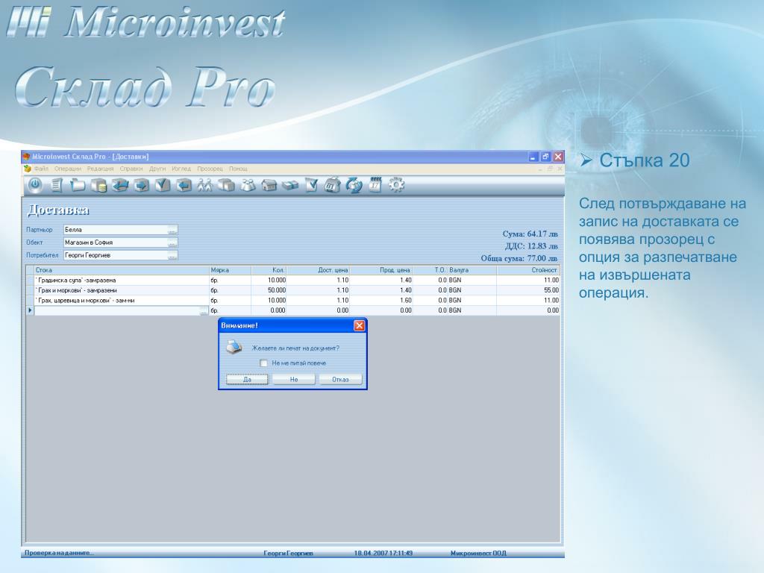Click 'Обща сума: 77.00 лв' total

pos(519,258)
